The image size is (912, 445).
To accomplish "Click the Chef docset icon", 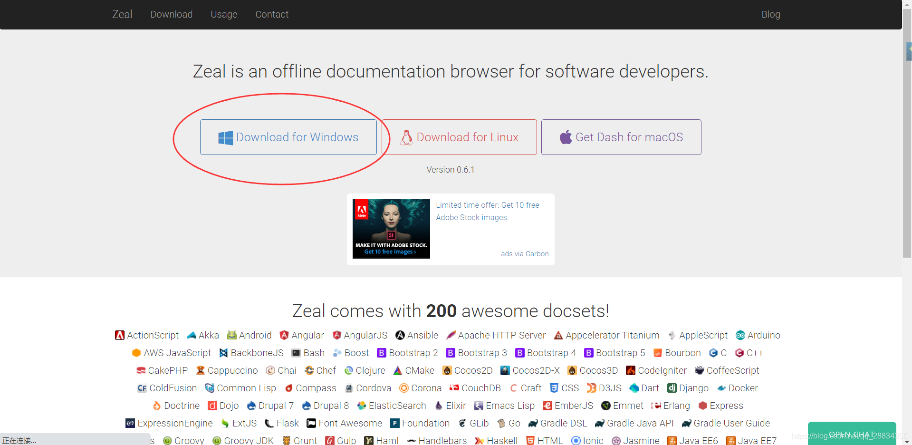I will (309, 370).
